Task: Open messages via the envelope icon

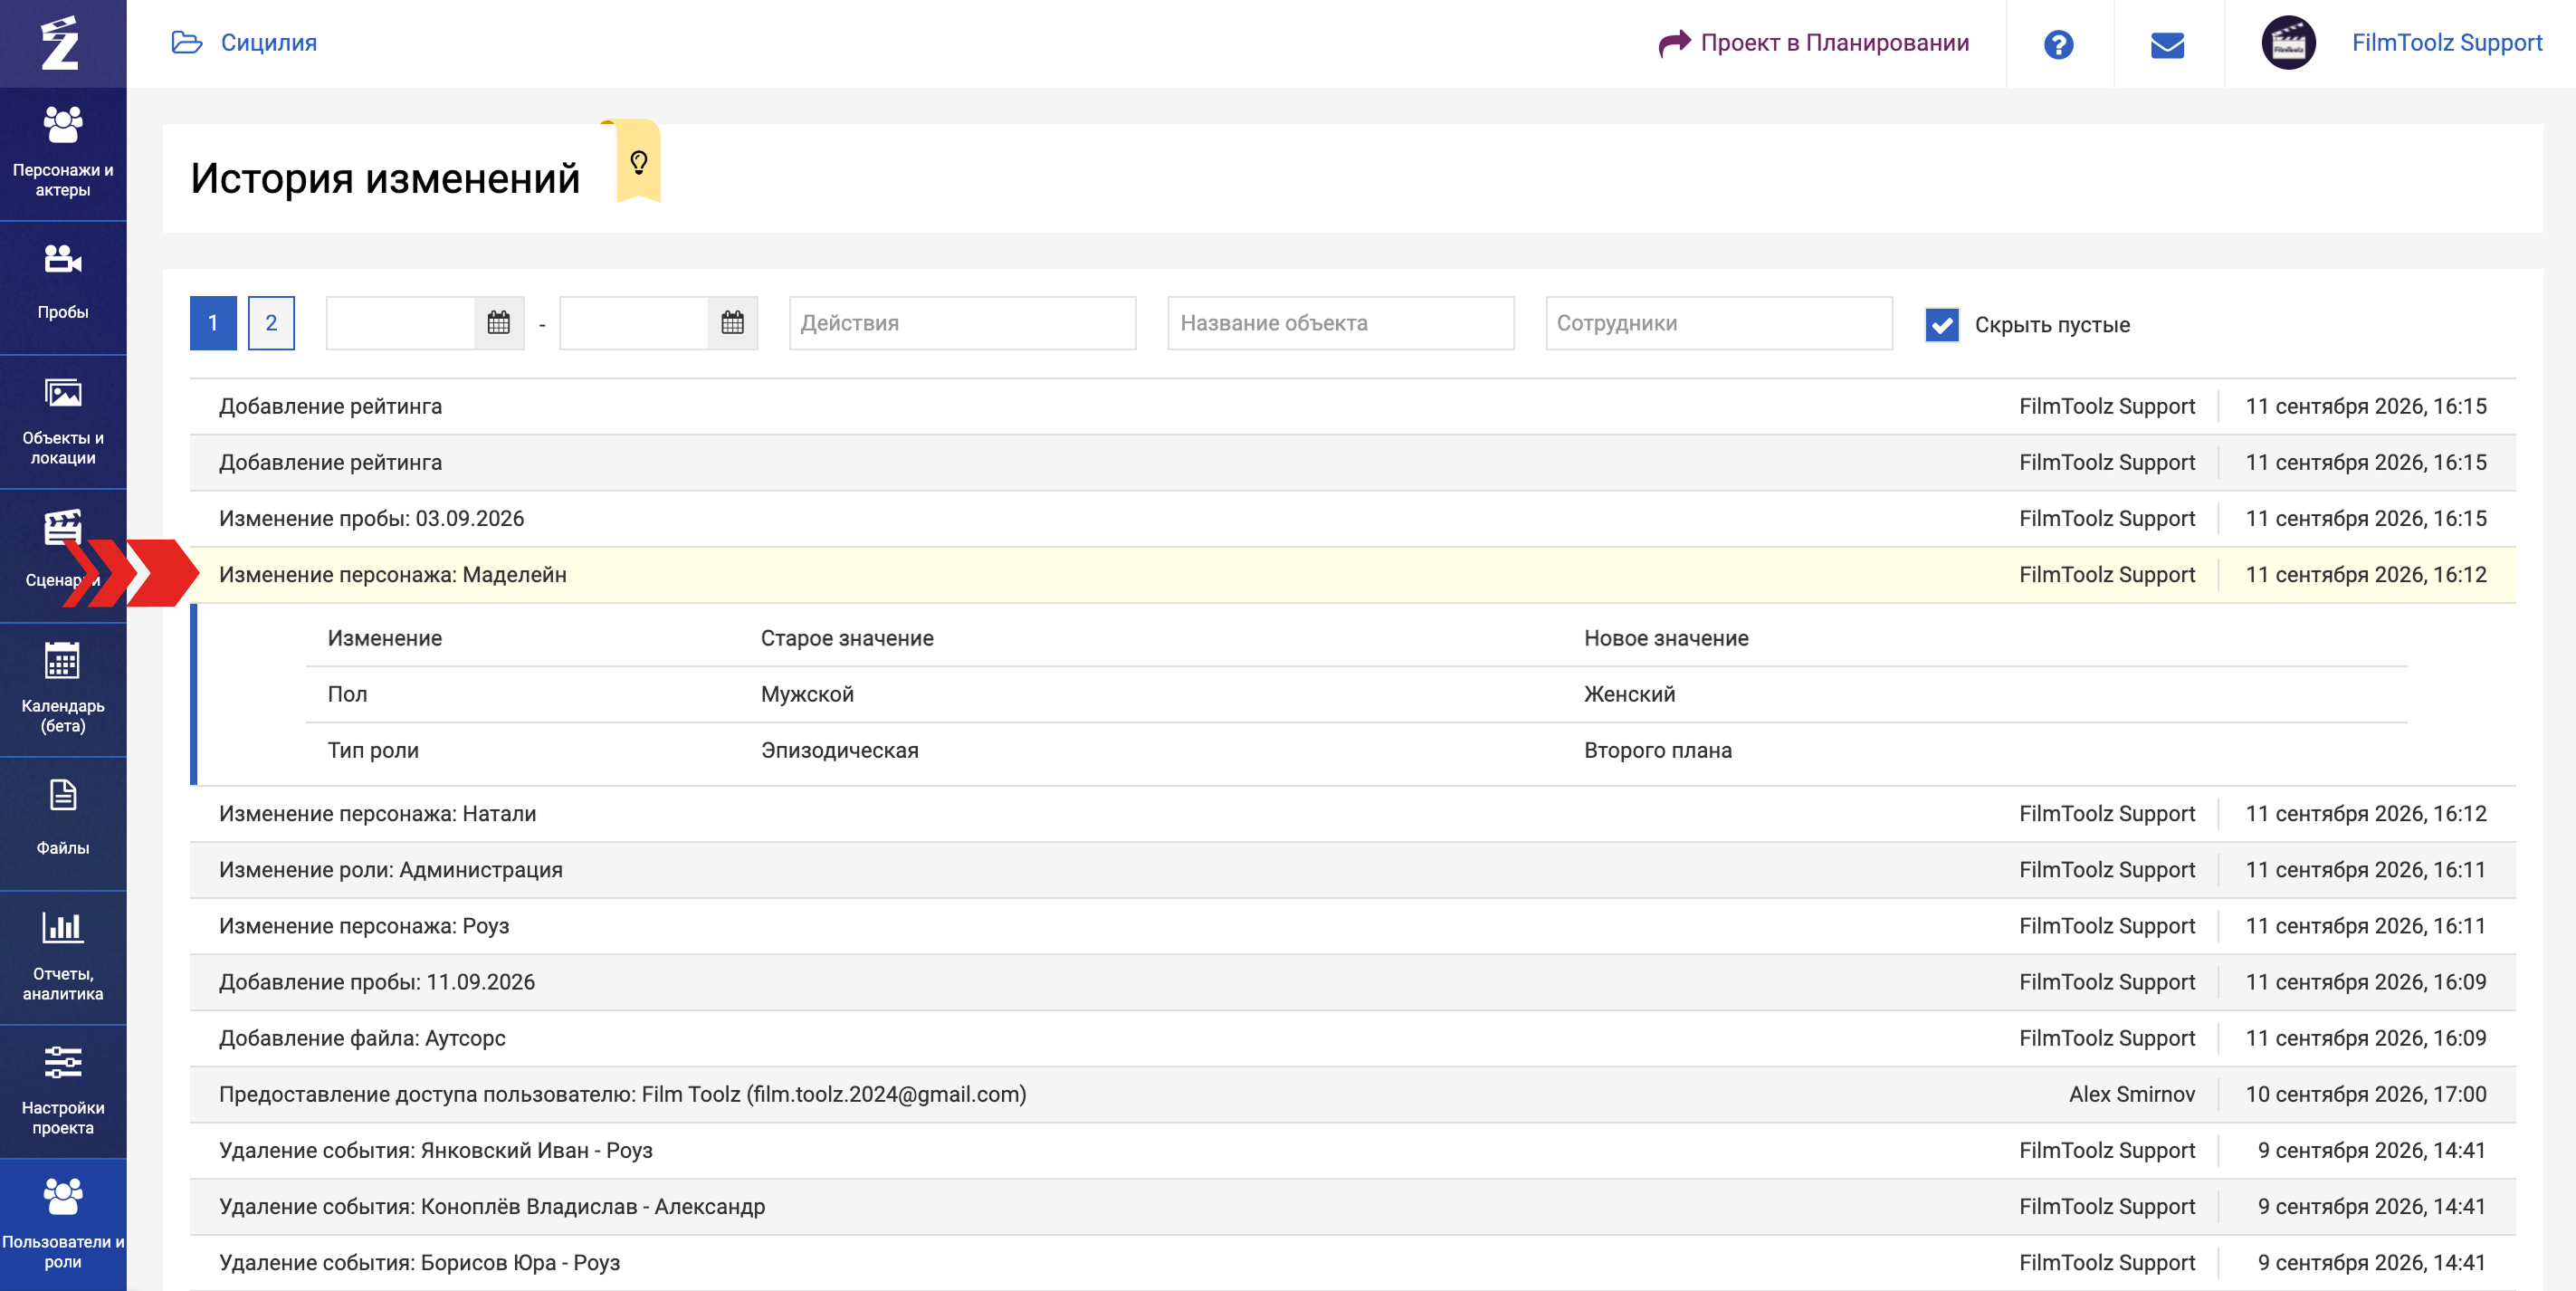Action: tap(2167, 44)
